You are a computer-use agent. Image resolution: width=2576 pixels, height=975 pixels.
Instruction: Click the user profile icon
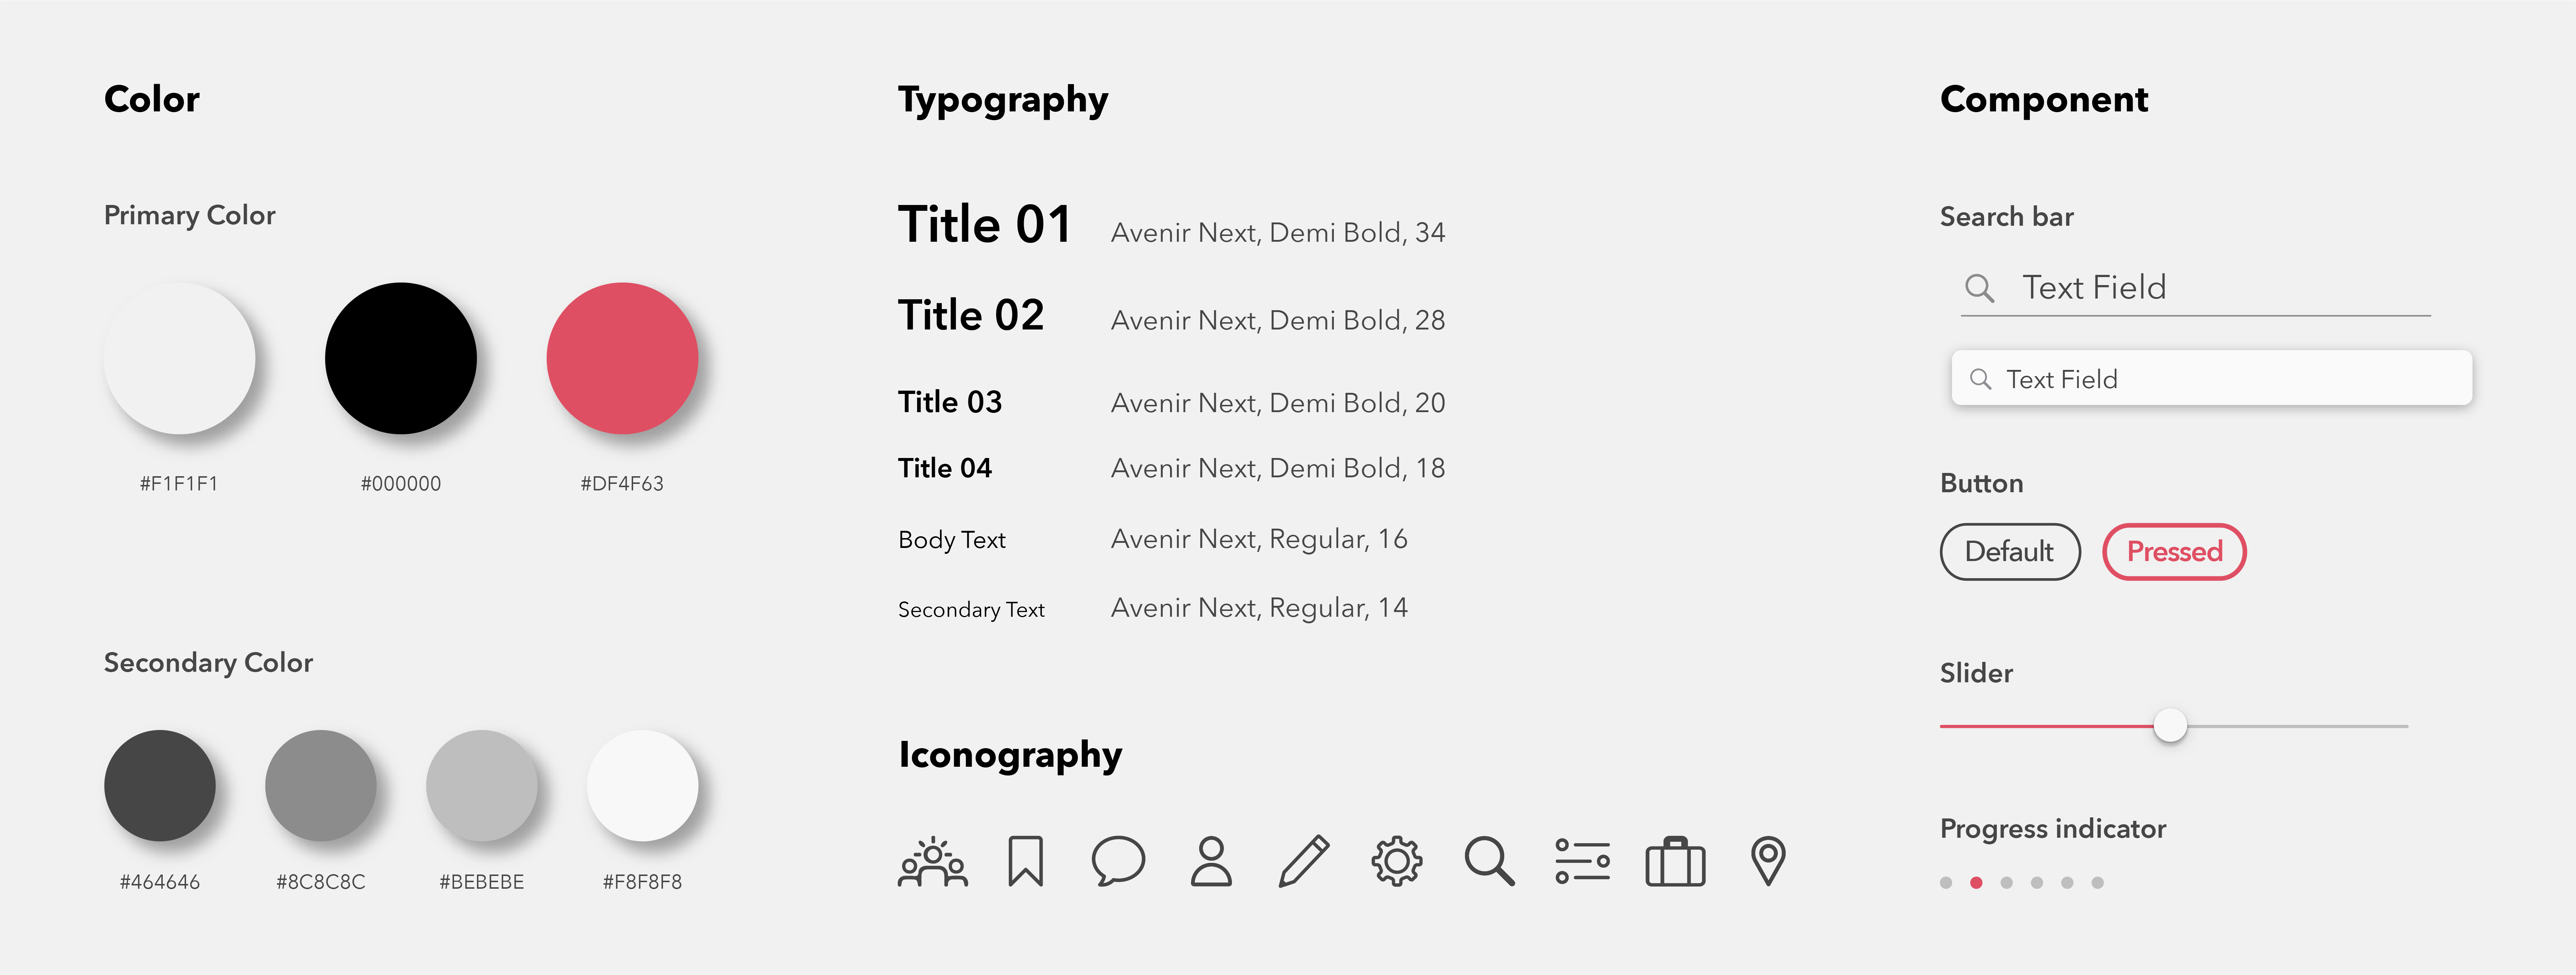pos(1211,861)
